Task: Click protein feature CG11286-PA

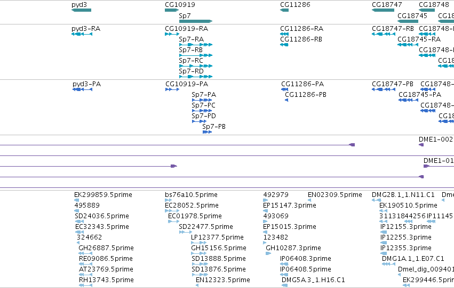Action: (x=285, y=89)
